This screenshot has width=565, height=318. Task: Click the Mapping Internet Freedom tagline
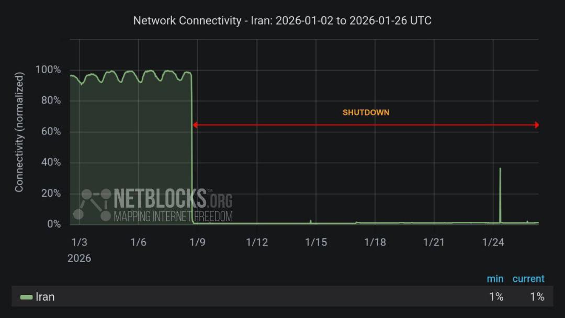point(173,216)
